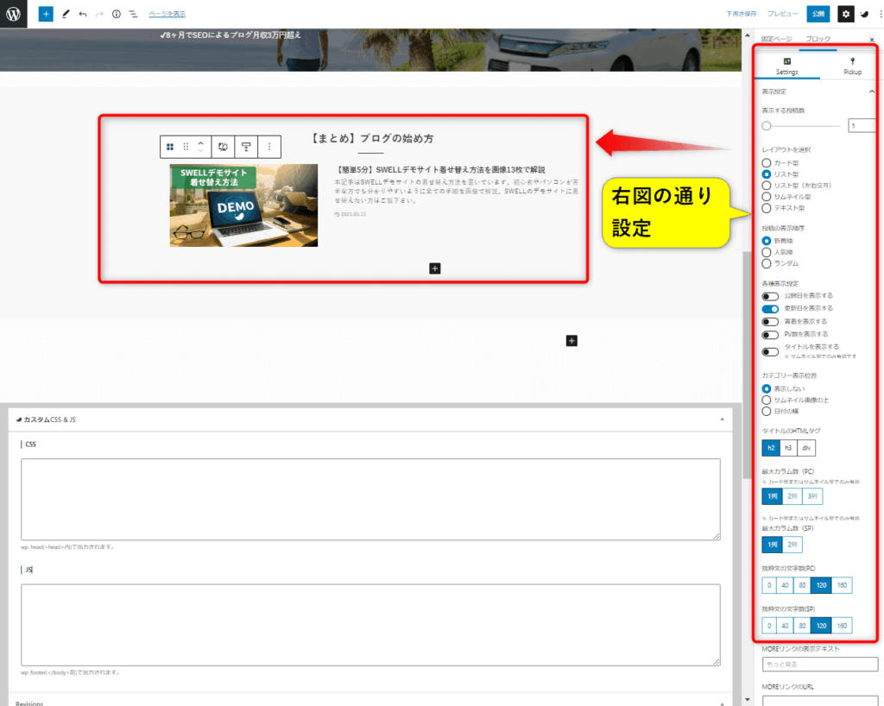Set title HTML tag to div
The height and width of the screenshot is (706, 884).
[807, 448]
